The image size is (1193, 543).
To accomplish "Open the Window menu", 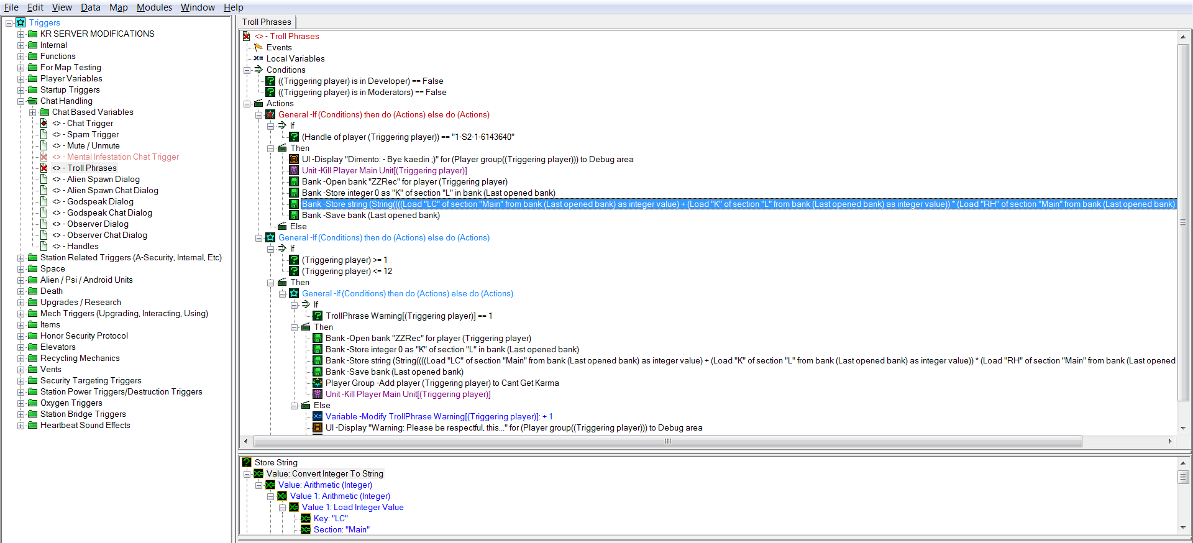I will point(198,7).
